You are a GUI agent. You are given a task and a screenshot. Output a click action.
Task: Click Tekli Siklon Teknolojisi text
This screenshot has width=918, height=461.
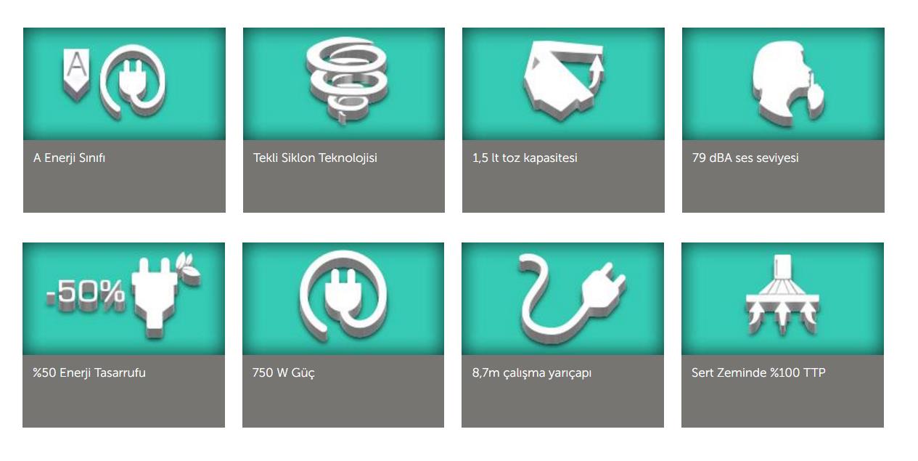point(315,158)
